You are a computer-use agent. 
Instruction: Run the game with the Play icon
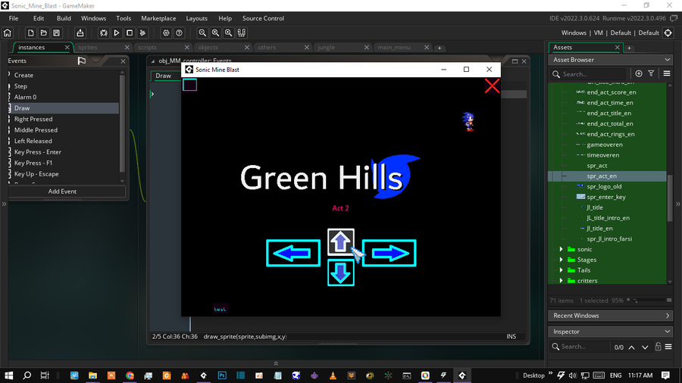(117, 33)
